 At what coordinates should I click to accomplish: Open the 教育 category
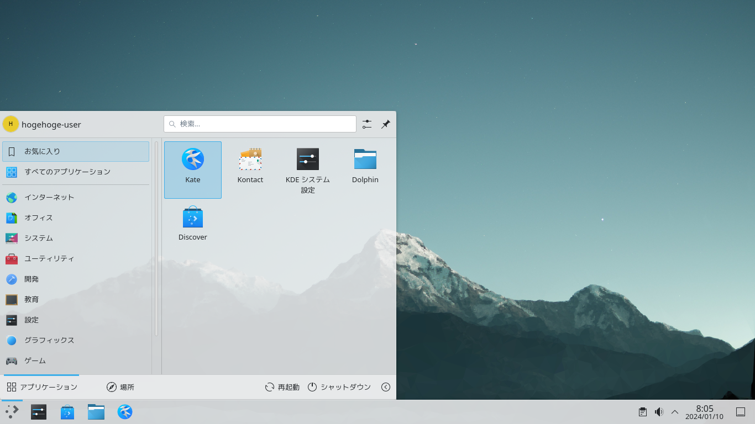76,299
